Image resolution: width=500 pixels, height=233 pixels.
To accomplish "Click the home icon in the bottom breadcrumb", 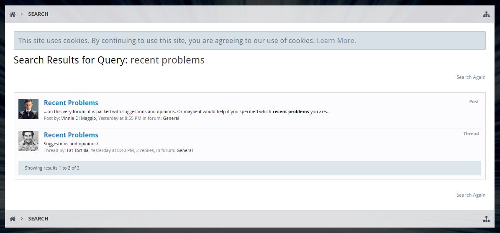I will click(13, 219).
